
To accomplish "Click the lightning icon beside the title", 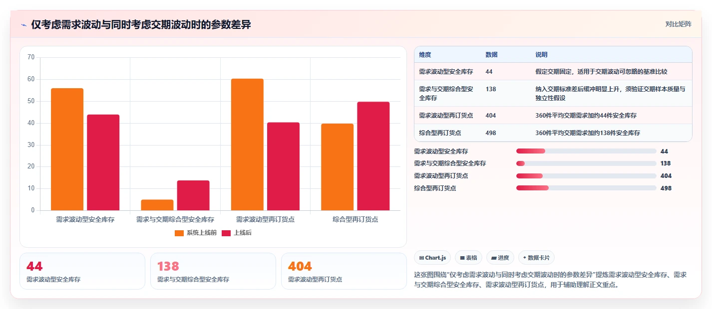I will click(x=23, y=25).
